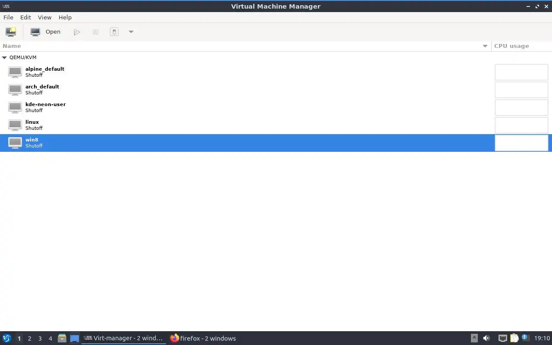Click the CPU usage graph for alpine_default
This screenshot has height=345, width=552.
click(521, 72)
